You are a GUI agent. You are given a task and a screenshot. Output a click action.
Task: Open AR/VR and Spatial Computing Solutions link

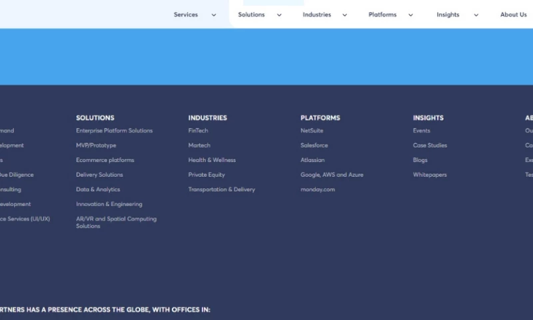coord(116,222)
